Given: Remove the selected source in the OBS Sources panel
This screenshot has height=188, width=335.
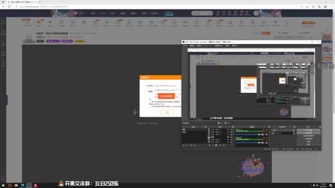Looking at the screenshot, I should (x=213, y=145).
